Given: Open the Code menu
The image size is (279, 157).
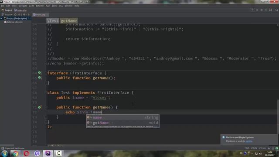Looking at the screenshot, I should (31, 6).
